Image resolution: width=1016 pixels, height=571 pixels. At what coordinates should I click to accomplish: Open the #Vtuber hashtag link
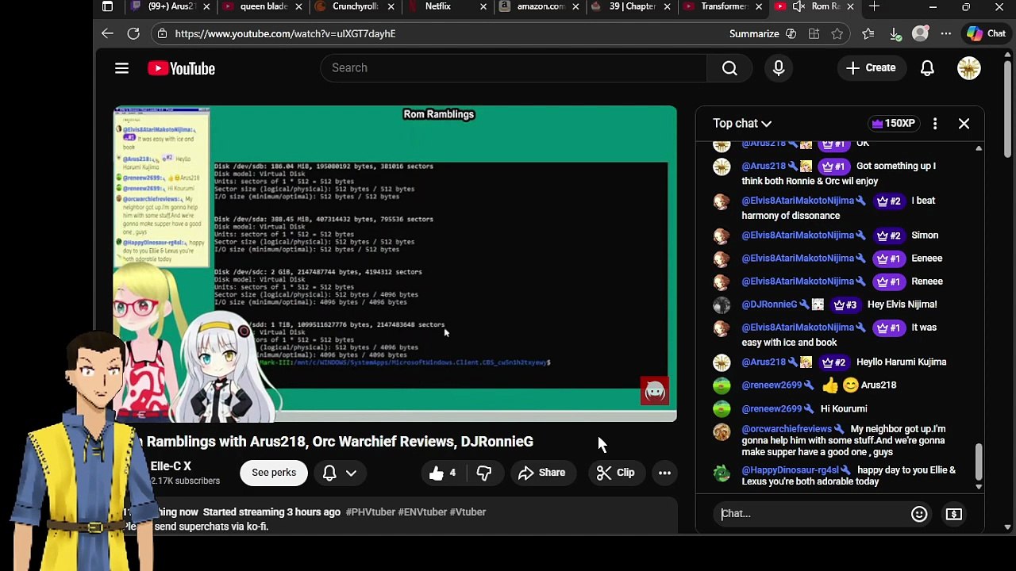click(x=468, y=512)
